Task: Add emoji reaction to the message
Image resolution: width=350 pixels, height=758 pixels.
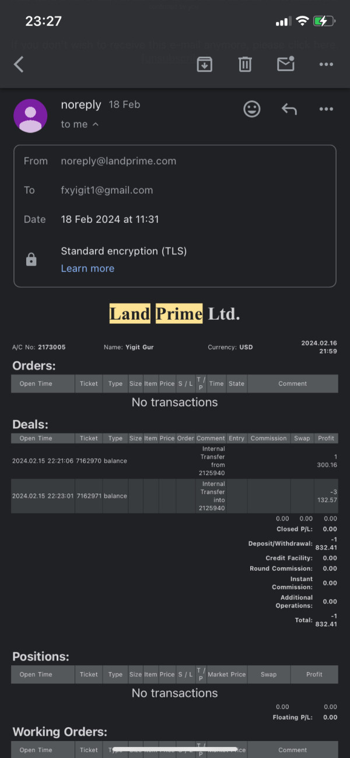Action: [252, 109]
